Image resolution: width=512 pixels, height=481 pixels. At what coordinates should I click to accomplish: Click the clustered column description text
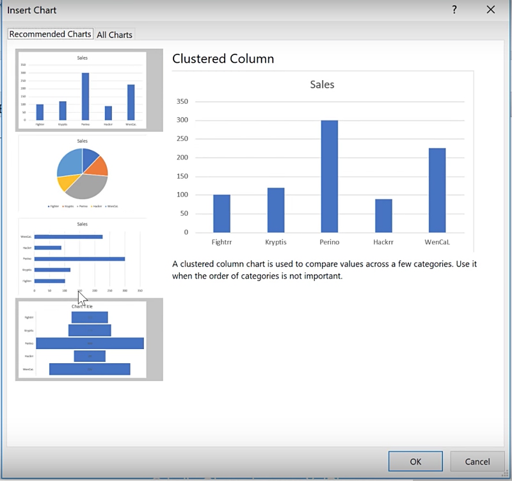pos(324,270)
